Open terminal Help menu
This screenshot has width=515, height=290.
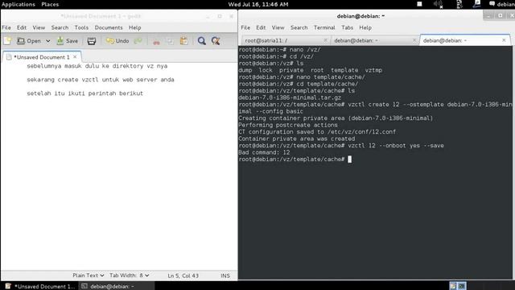click(365, 27)
